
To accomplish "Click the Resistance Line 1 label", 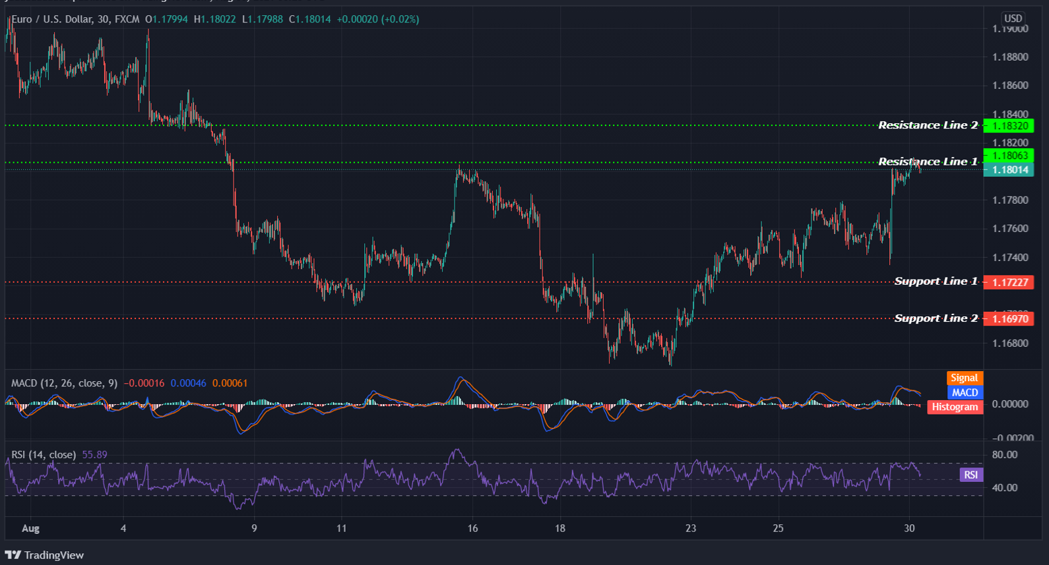I will [928, 162].
